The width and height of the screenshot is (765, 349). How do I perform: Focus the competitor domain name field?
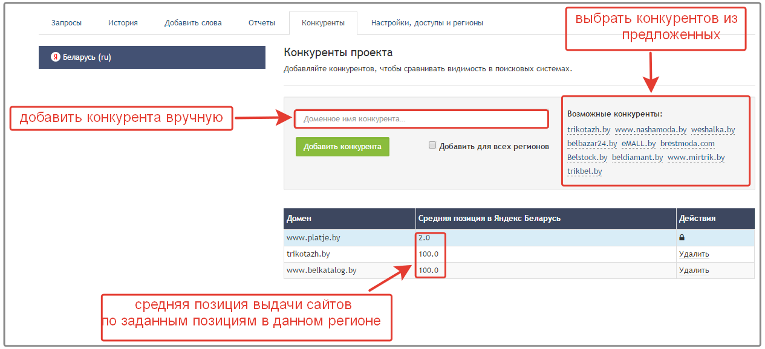422,119
